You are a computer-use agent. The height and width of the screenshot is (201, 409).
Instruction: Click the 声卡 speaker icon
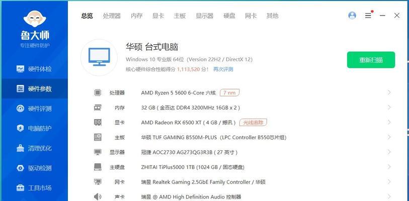(98, 196)
